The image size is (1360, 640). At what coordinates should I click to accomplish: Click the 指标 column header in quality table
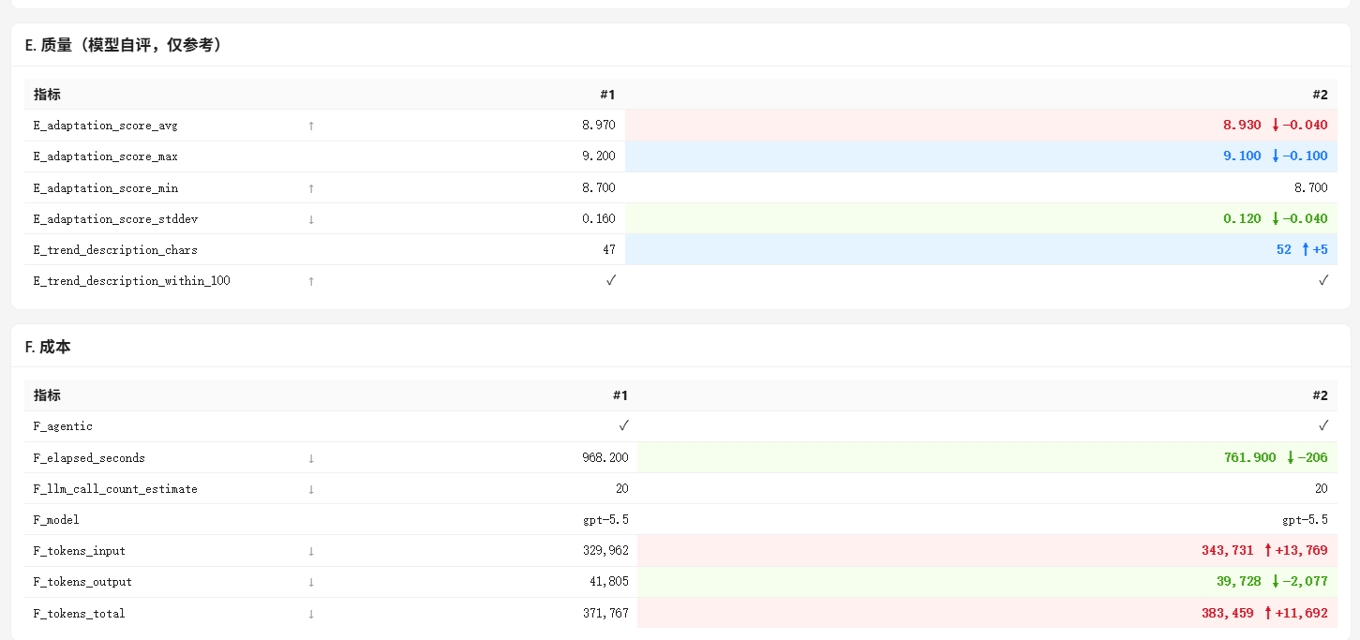(x=47, y=95)
